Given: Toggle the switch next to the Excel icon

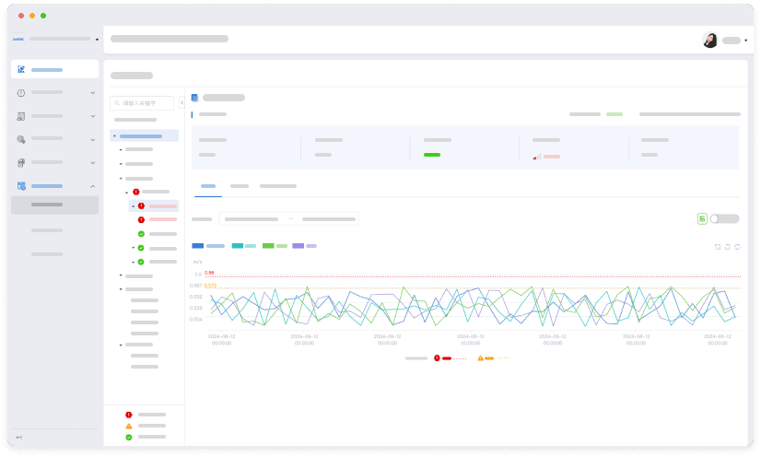Looking at the screenshot, I should (725, 218).
